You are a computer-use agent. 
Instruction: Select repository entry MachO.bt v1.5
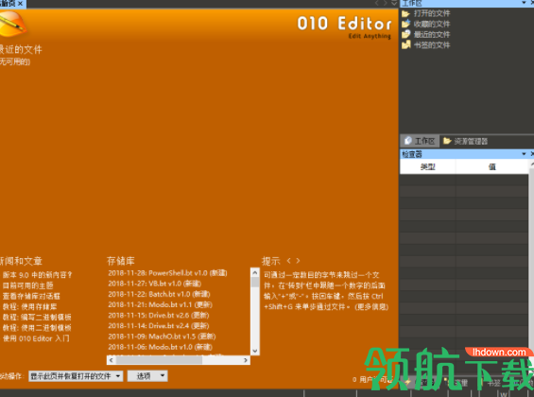click(x=162, y=337)
